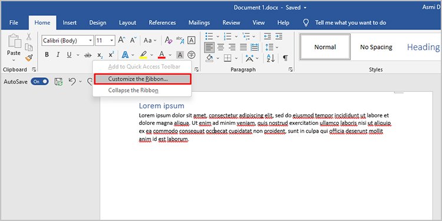Switch to the Review tab
This screenshot has width=442, height=221.
(x=231, y=23)
